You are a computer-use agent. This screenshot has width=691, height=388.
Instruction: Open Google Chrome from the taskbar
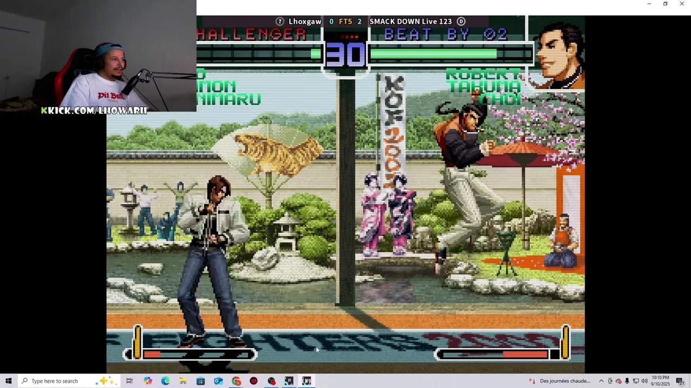point(236,381)
